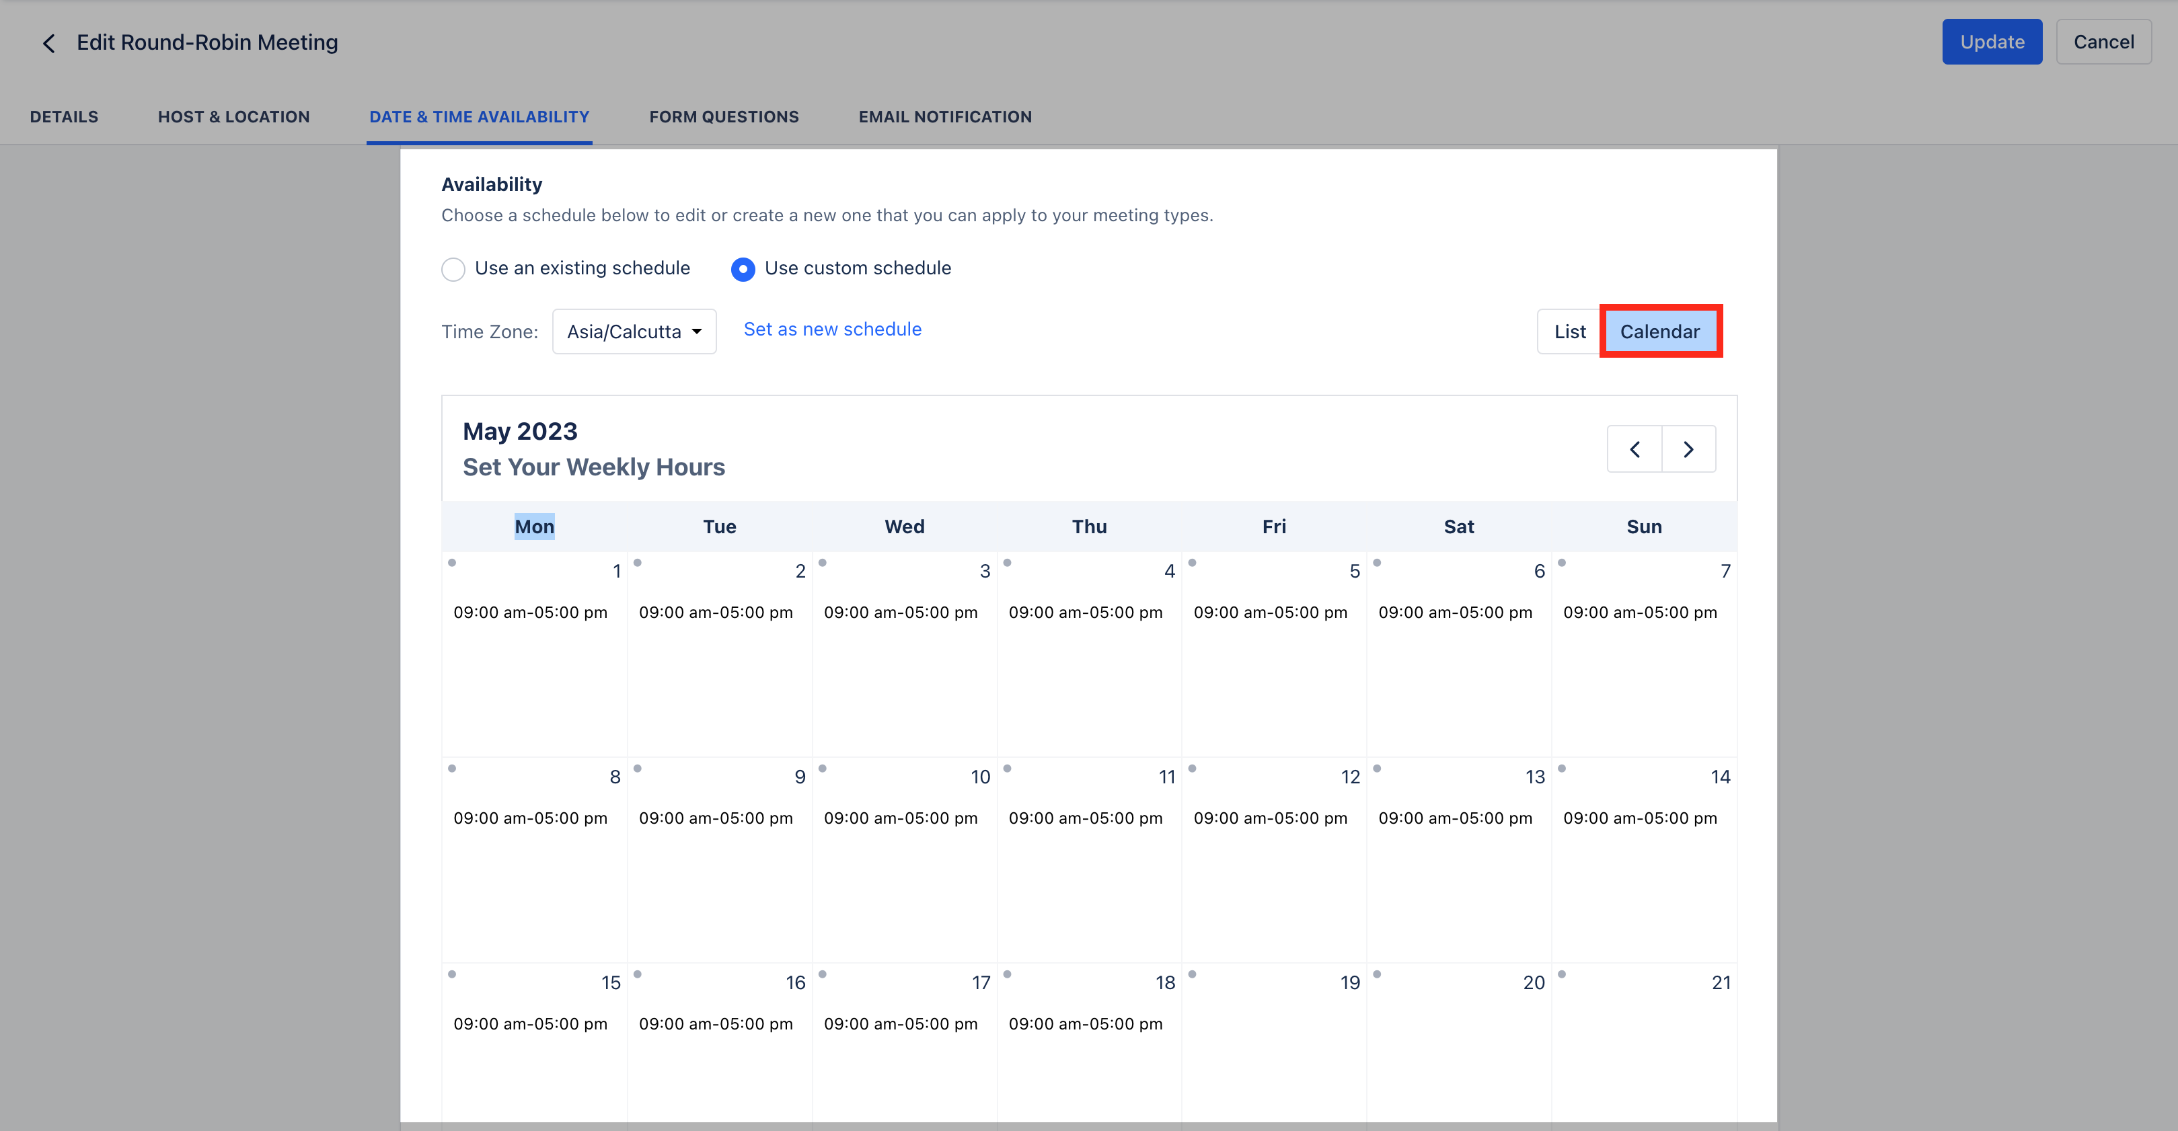Click the Sat column header

[1460, 526]
